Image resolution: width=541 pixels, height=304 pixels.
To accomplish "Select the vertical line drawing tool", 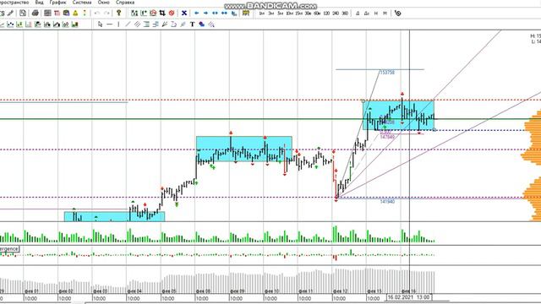I will tap(118, 24).
